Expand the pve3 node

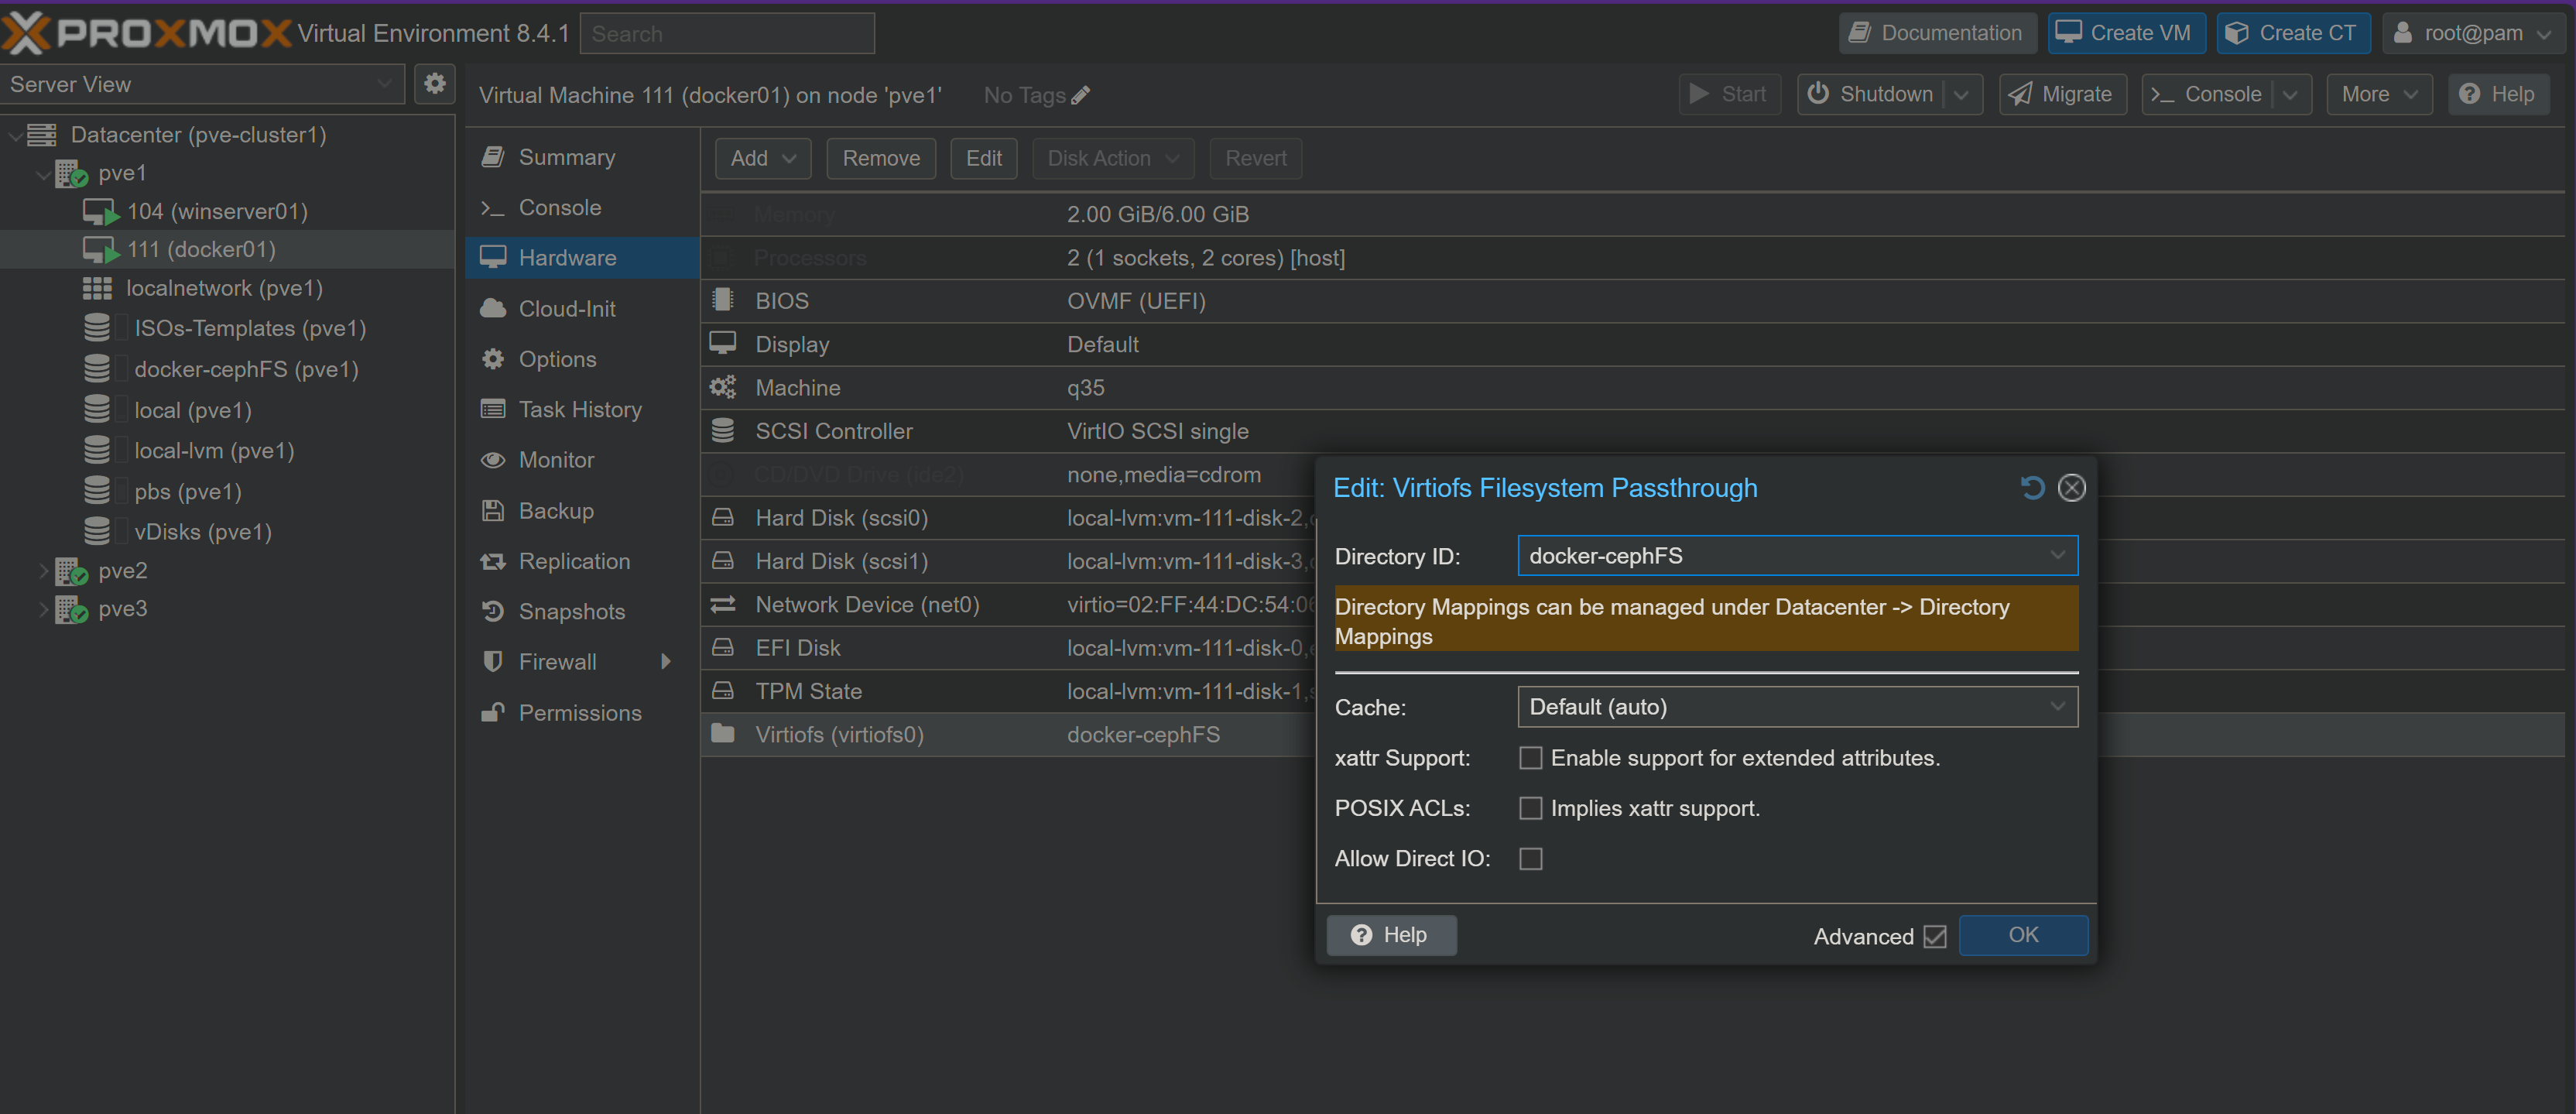pyautogui.click(x=43, y=609)
